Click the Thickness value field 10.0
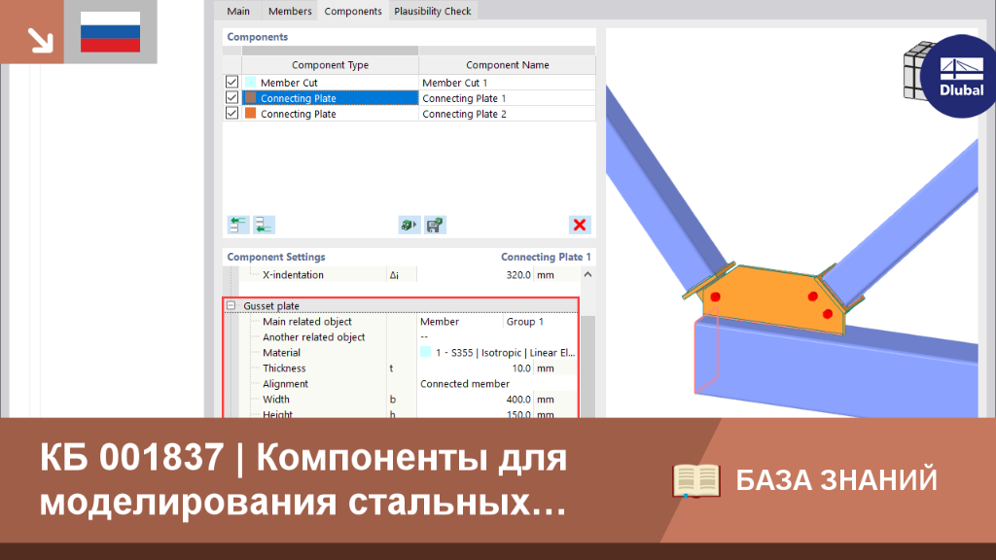 tap(475, 368)
